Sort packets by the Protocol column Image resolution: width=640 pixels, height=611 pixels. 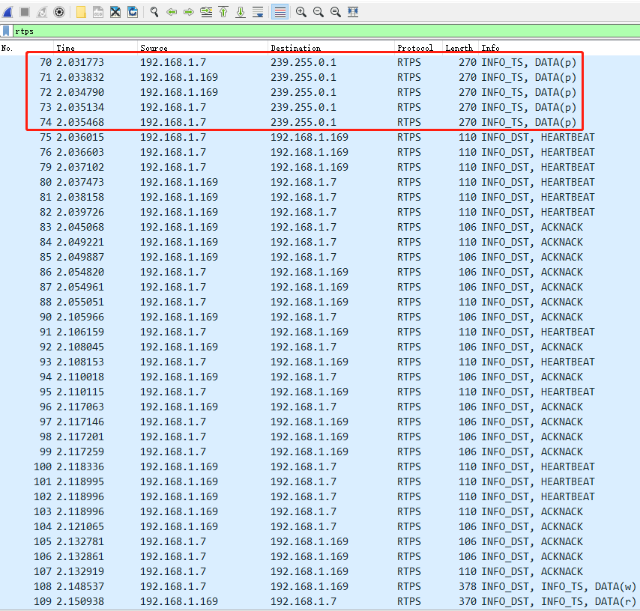[414, 47]
